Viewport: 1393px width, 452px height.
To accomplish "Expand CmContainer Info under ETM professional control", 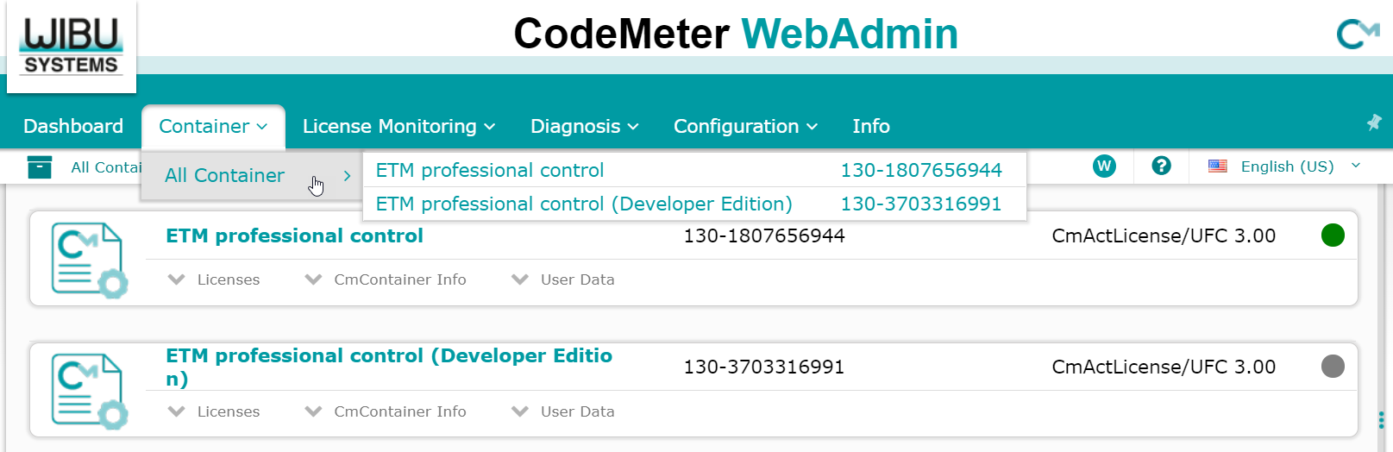I will (x=386, y=279).
